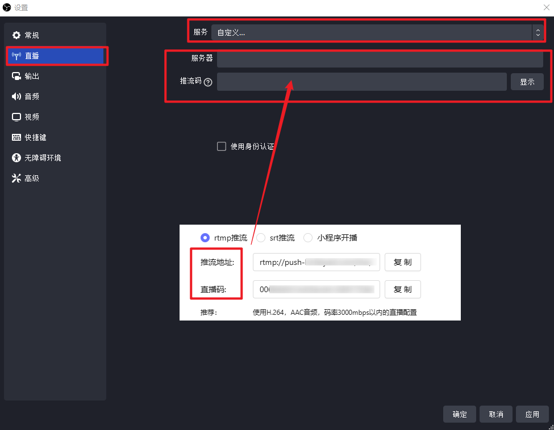
Task: Click the 服务 dropdown arrow stepper
Action: [538, 32]
